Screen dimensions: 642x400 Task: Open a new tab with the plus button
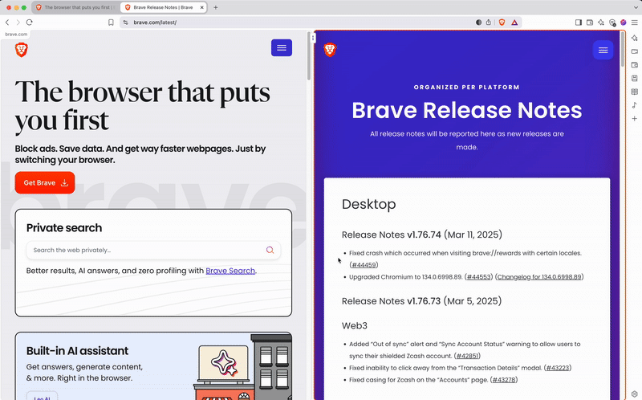[216, 7]
